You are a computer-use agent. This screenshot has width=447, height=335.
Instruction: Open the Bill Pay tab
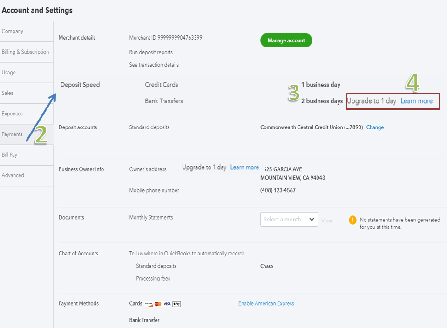click(x=10, y=155)
